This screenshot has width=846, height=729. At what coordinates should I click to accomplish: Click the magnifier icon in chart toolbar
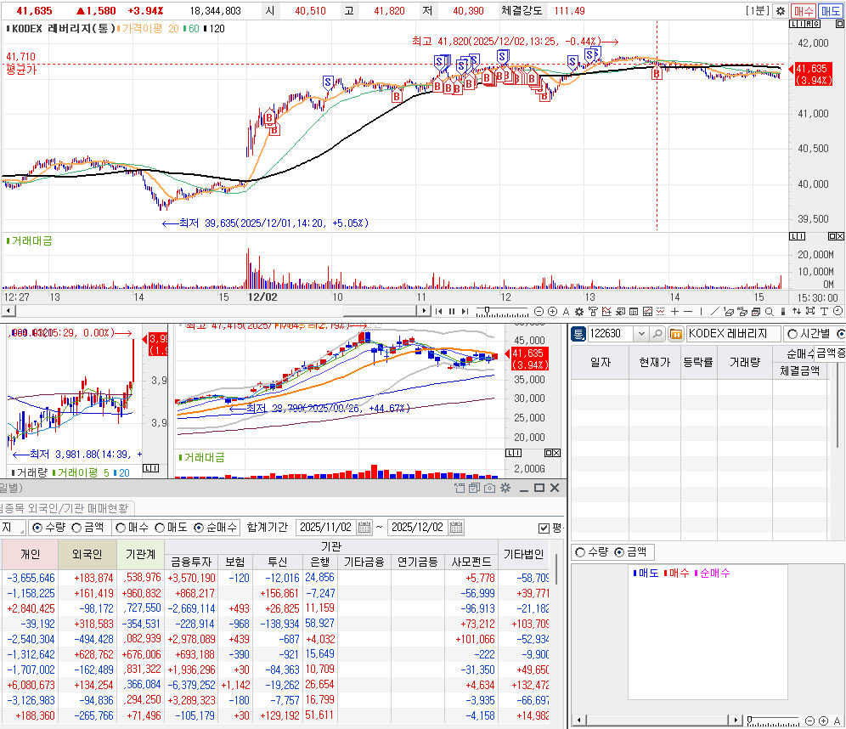point(769,311)
